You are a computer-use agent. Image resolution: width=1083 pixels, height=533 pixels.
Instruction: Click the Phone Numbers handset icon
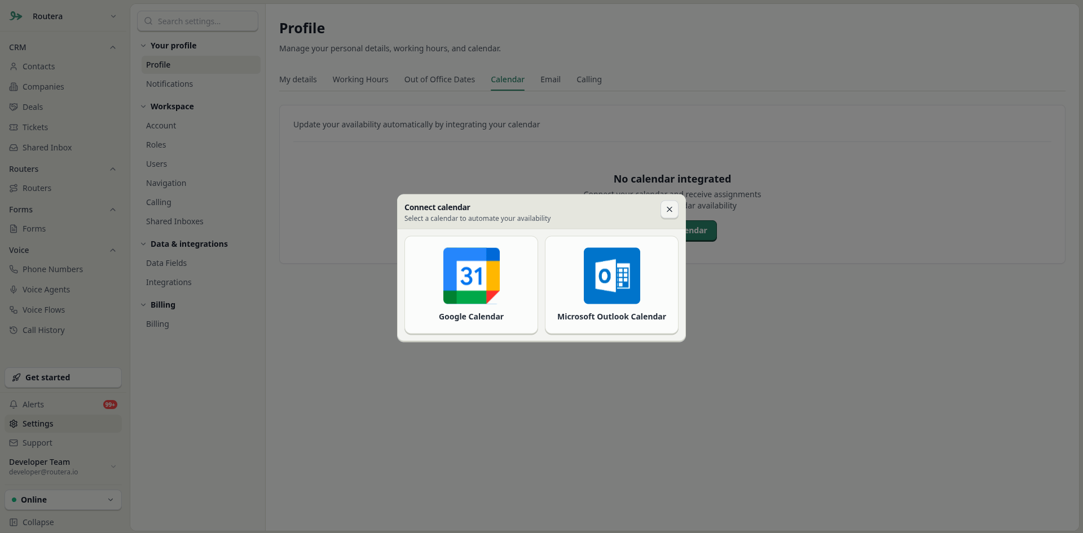pos(14,269)
